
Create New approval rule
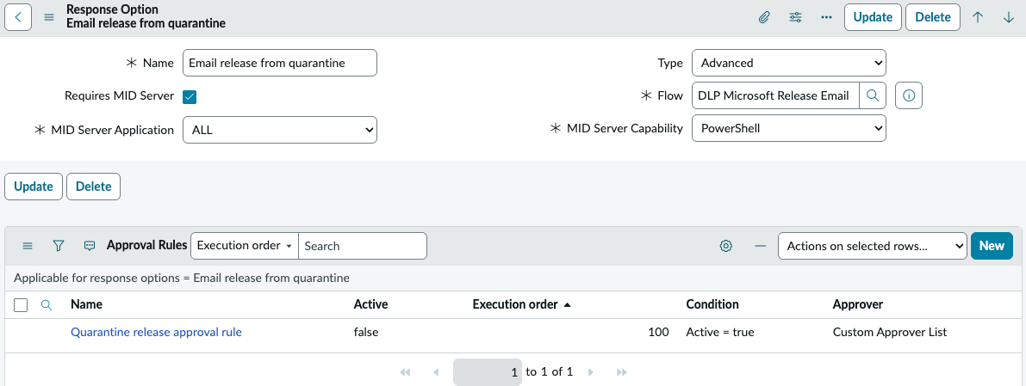pyautogui.click(x=992, y=246)
